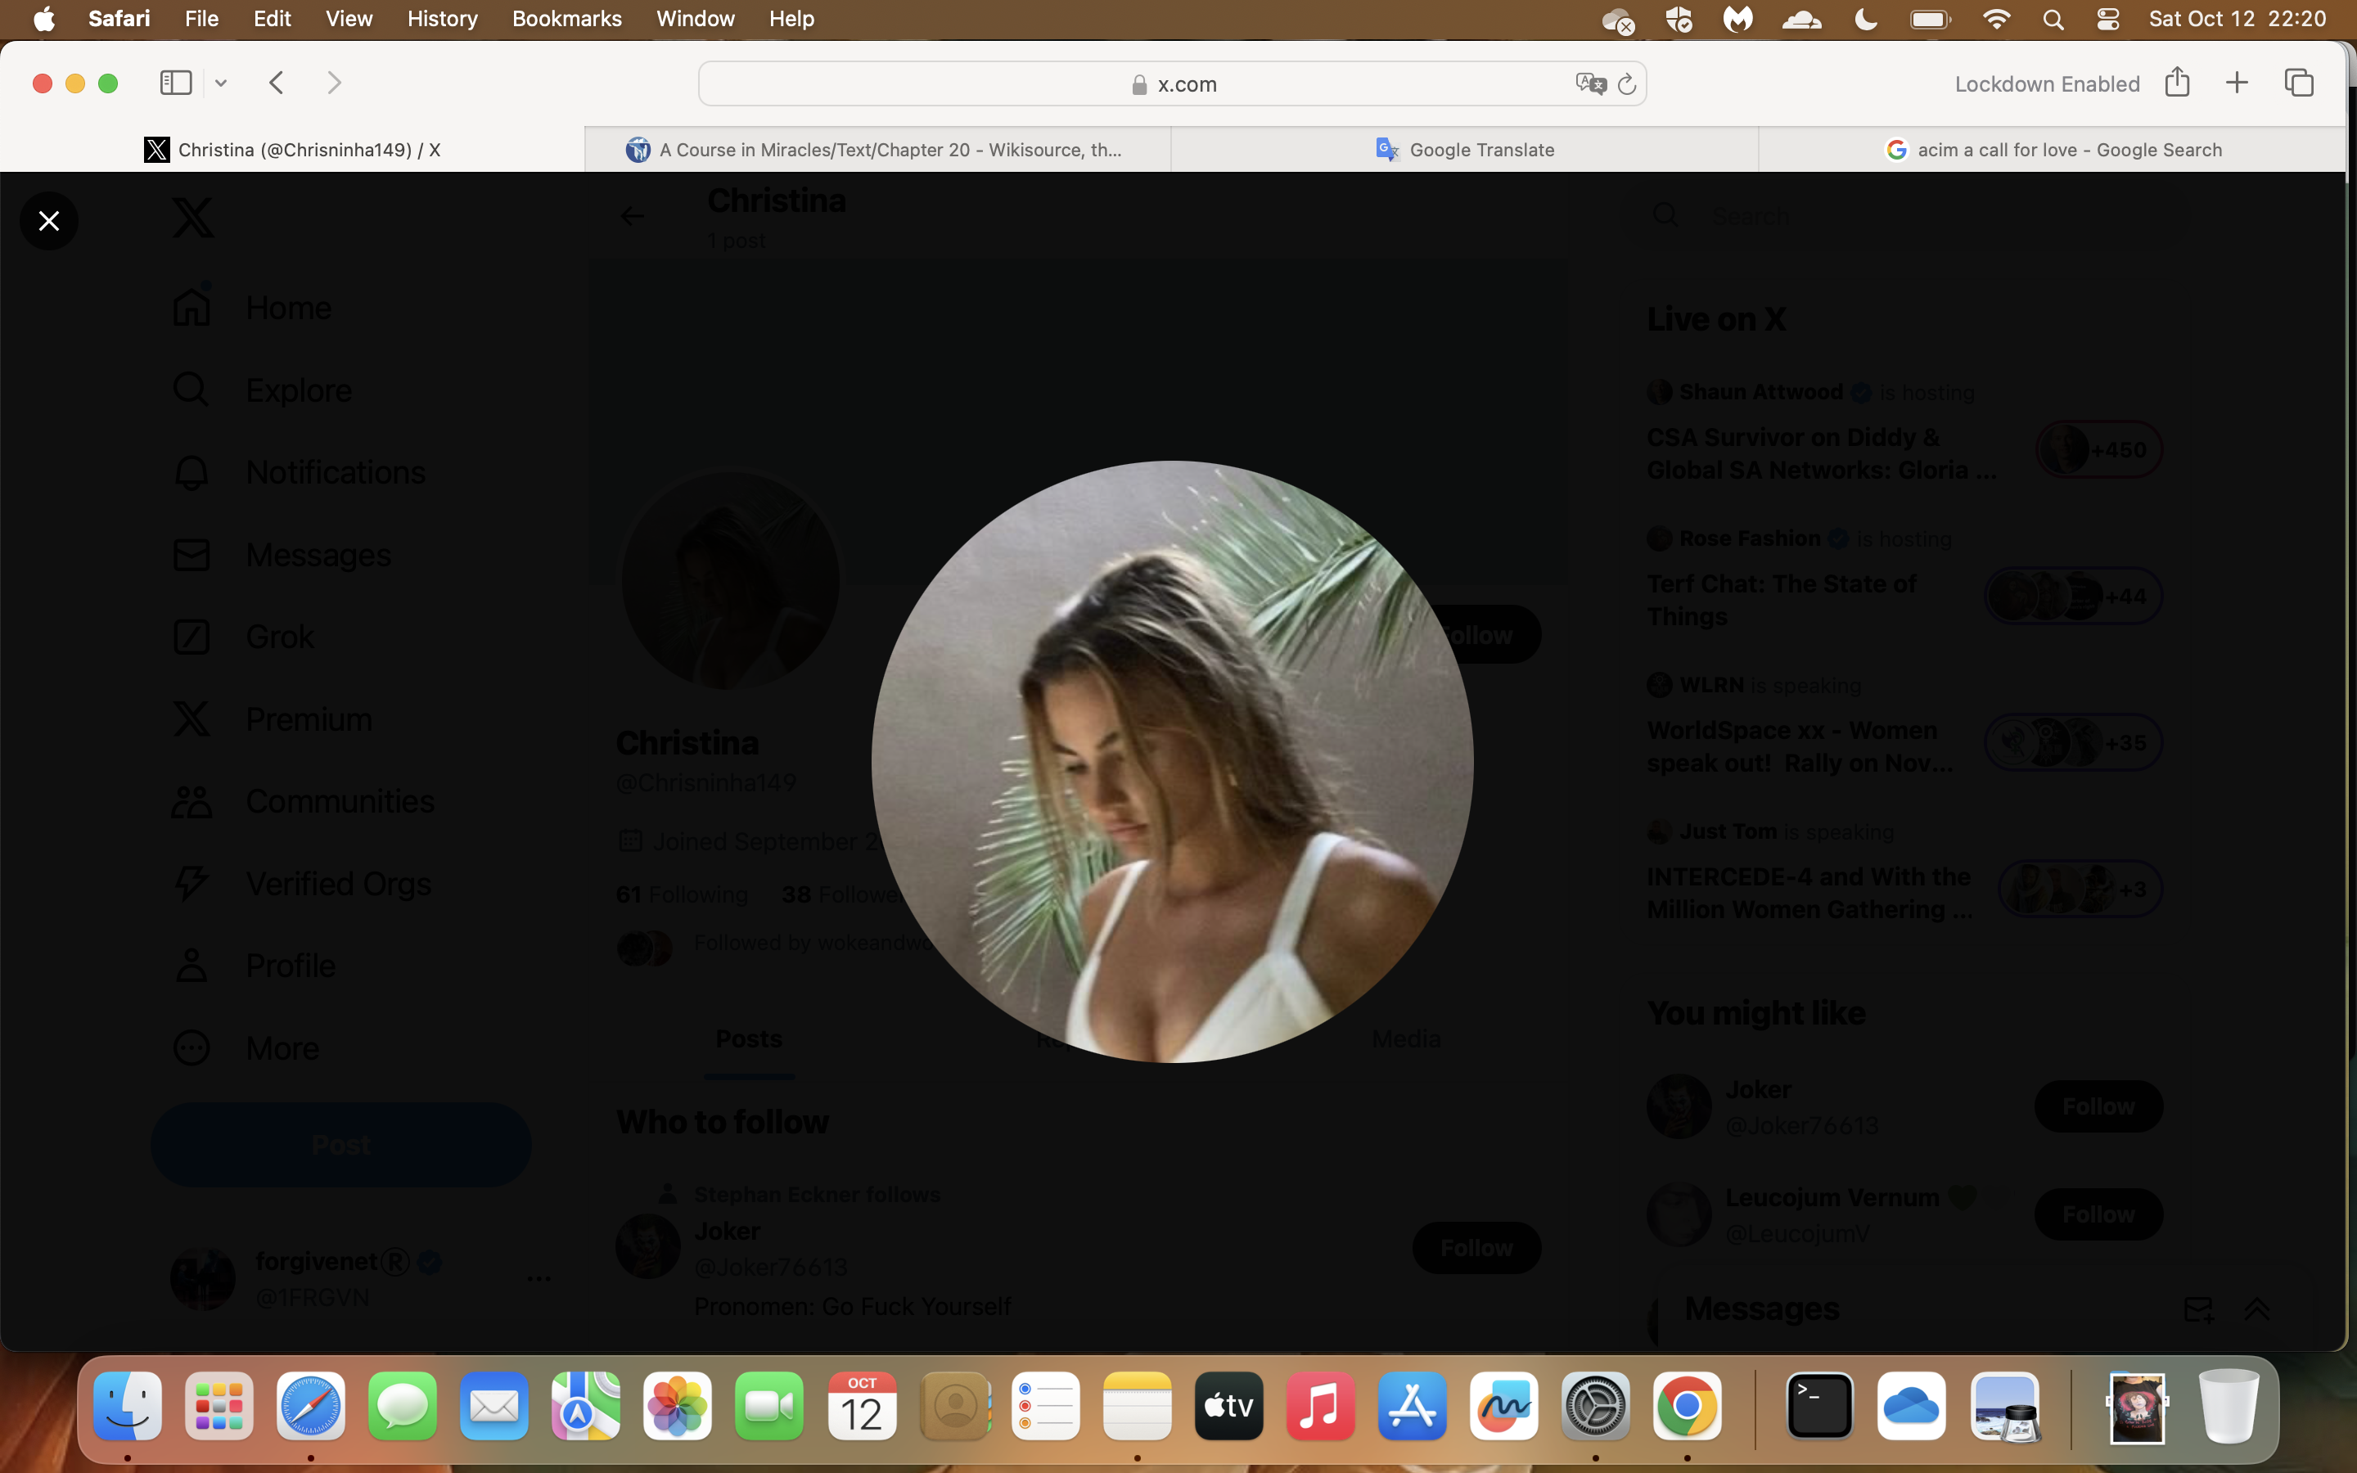Close the enlarged profile photo overlay
Screen dimensions: 2357x1473
pyautogui.click(x=49, y=221)
